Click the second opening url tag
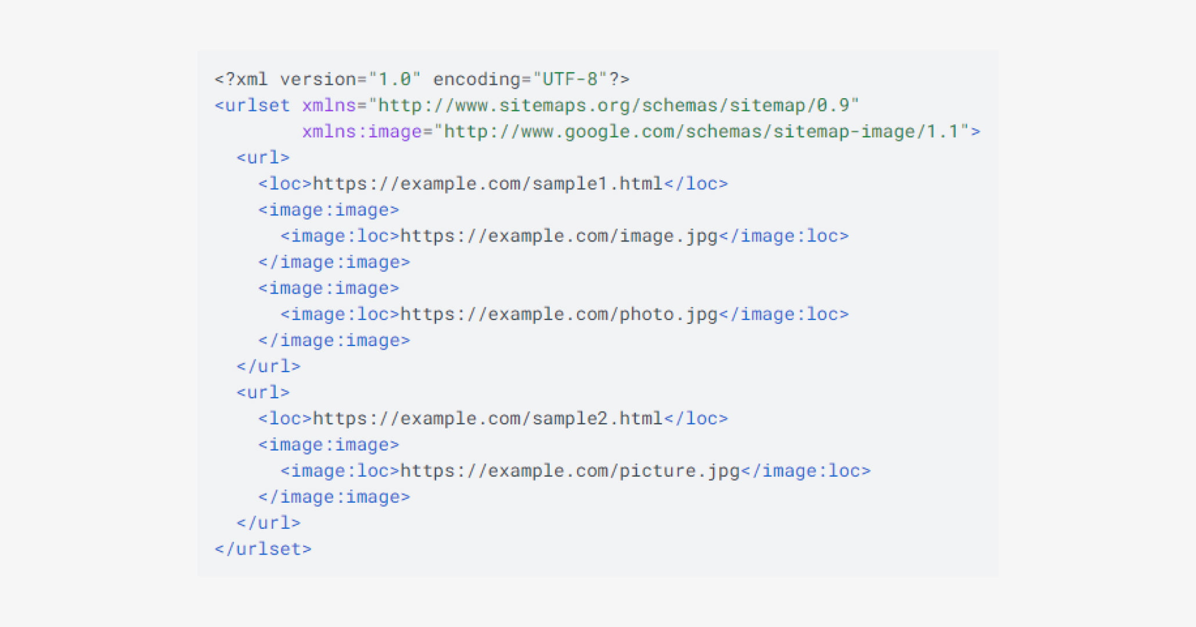 [x=262, y=392]
